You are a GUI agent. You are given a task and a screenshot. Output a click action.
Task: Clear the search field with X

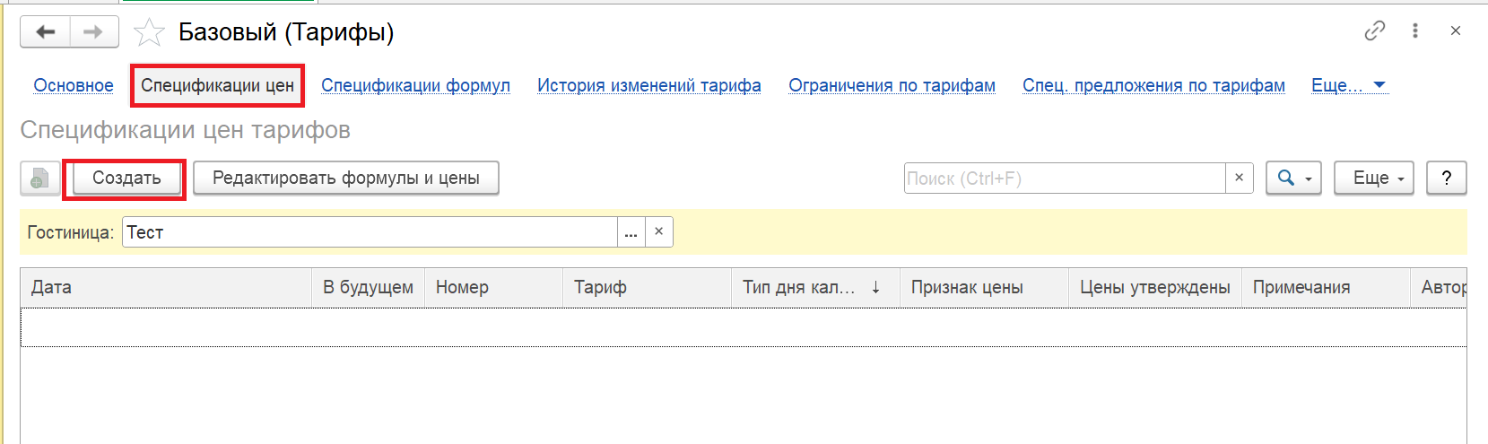click(x=1239, y=178)
